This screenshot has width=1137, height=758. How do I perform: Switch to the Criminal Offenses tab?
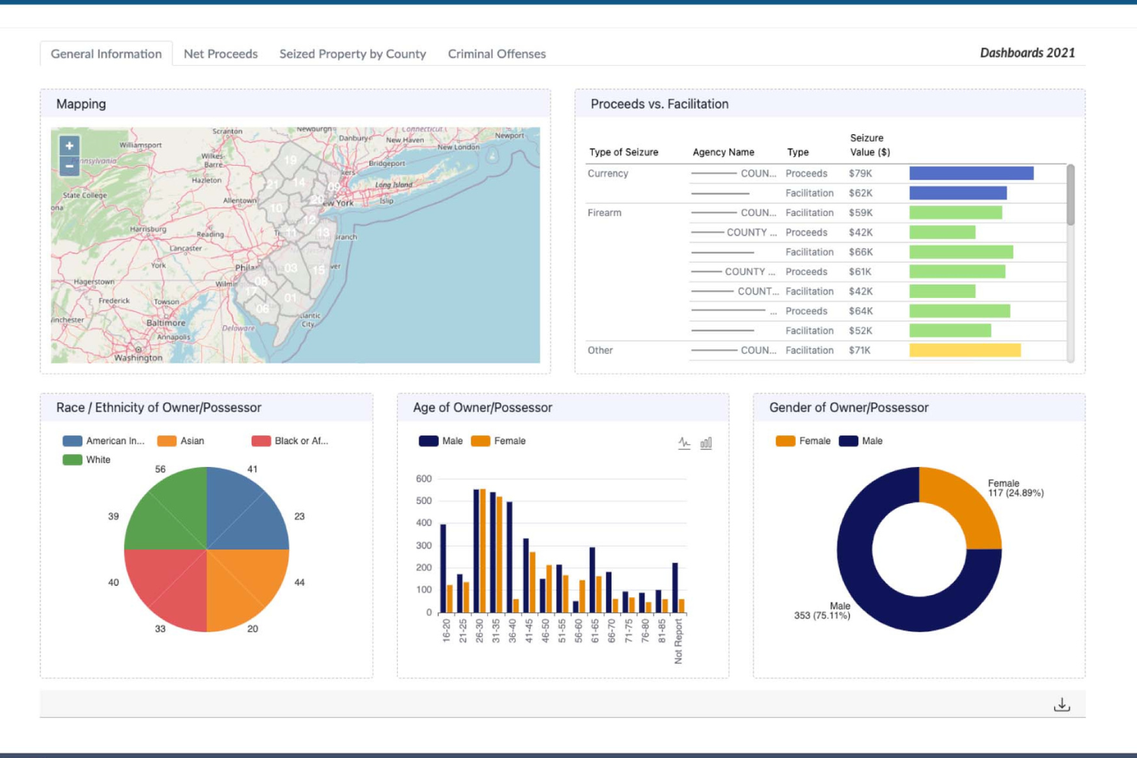click(496, 54)
